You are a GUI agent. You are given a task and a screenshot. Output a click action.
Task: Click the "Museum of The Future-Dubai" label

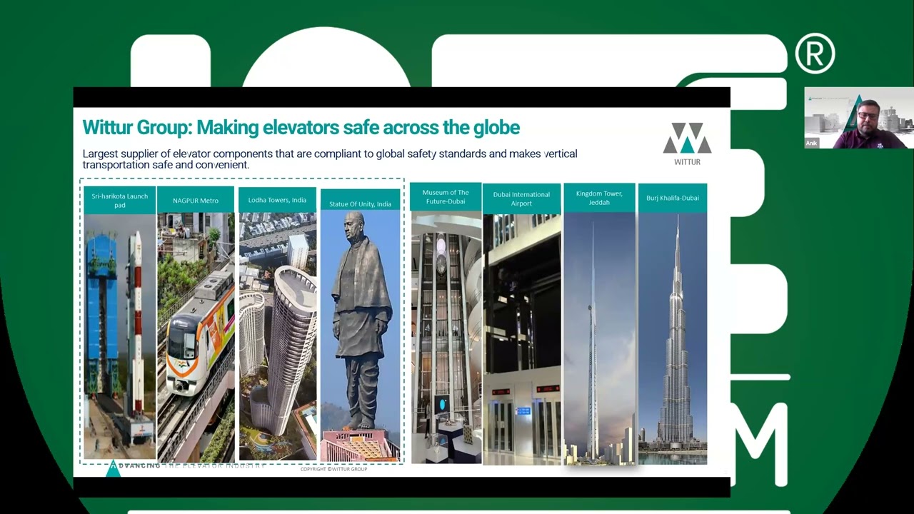446,196
